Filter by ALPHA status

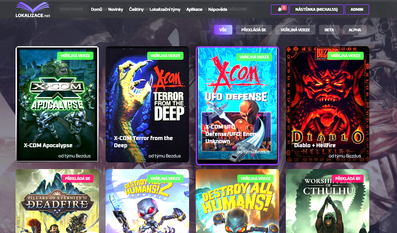tap(355, 30)
